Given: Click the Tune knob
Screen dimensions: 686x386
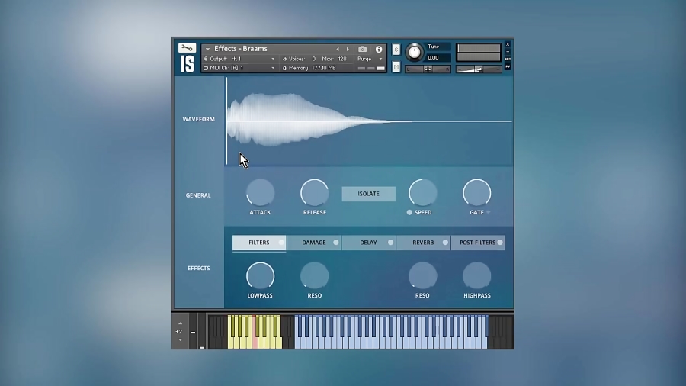Looking at the screenshot, I should click(415, 52).
